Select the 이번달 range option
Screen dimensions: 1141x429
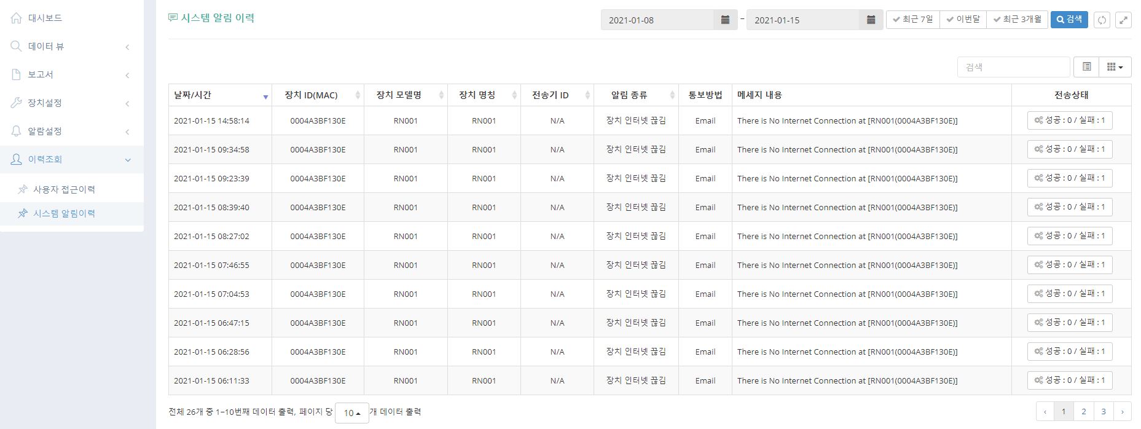[x=963, y=20]
